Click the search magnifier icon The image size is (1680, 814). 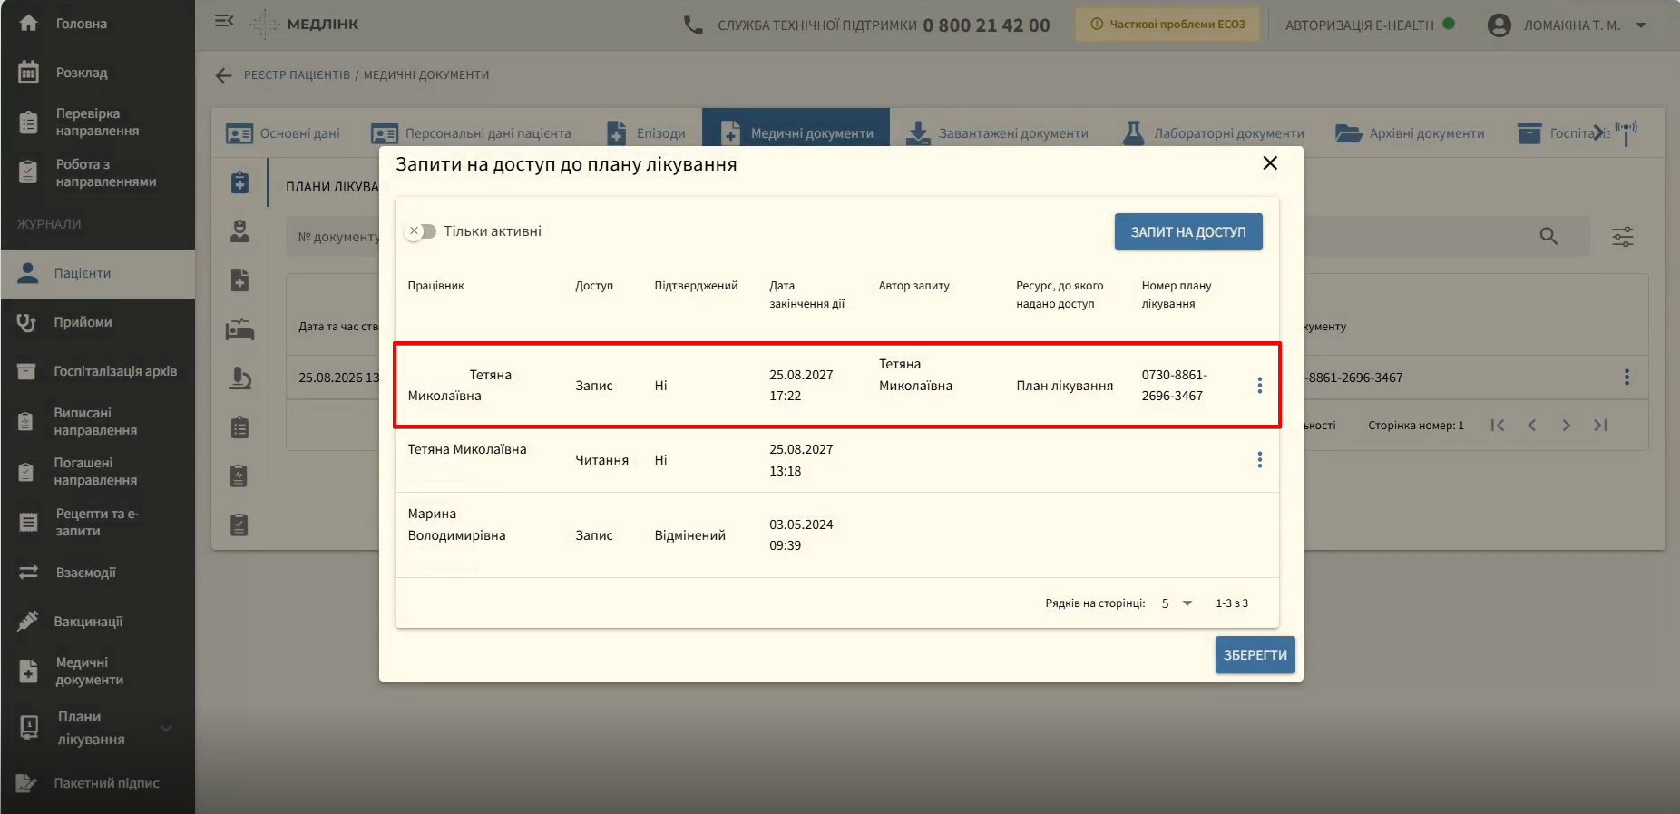[x=1548, y=237]
